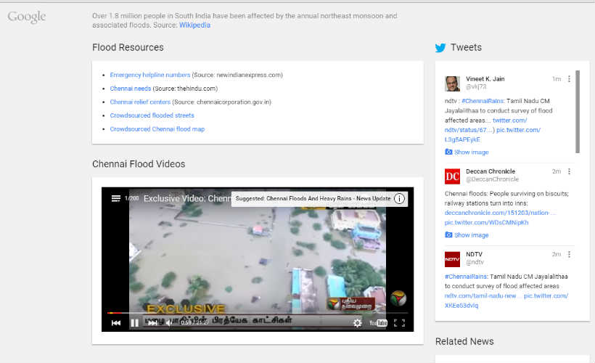Image resolution: width=595 pixels, height=363 pixels.
Task: Show image in Deccan Chronicle tweet
Action: 467,235
